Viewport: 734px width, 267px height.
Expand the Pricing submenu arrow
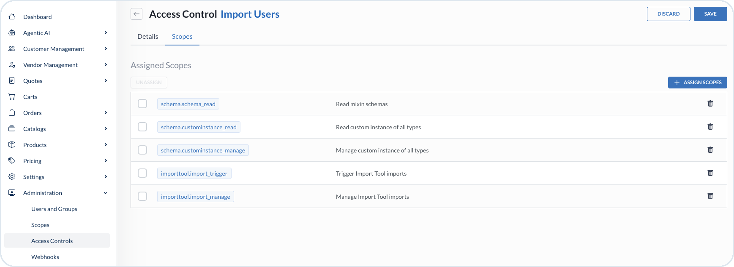point(106,161)
